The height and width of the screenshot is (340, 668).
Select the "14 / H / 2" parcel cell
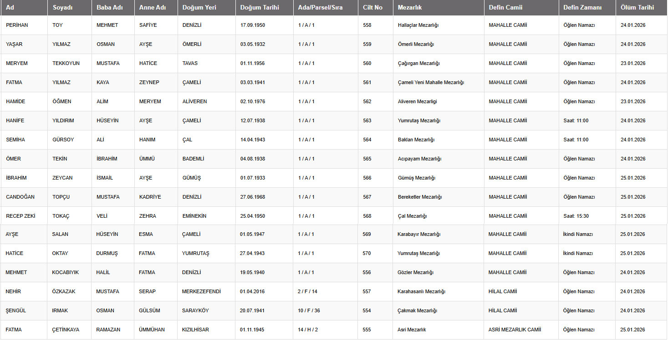pyautogui.click(x=307, y=330)
